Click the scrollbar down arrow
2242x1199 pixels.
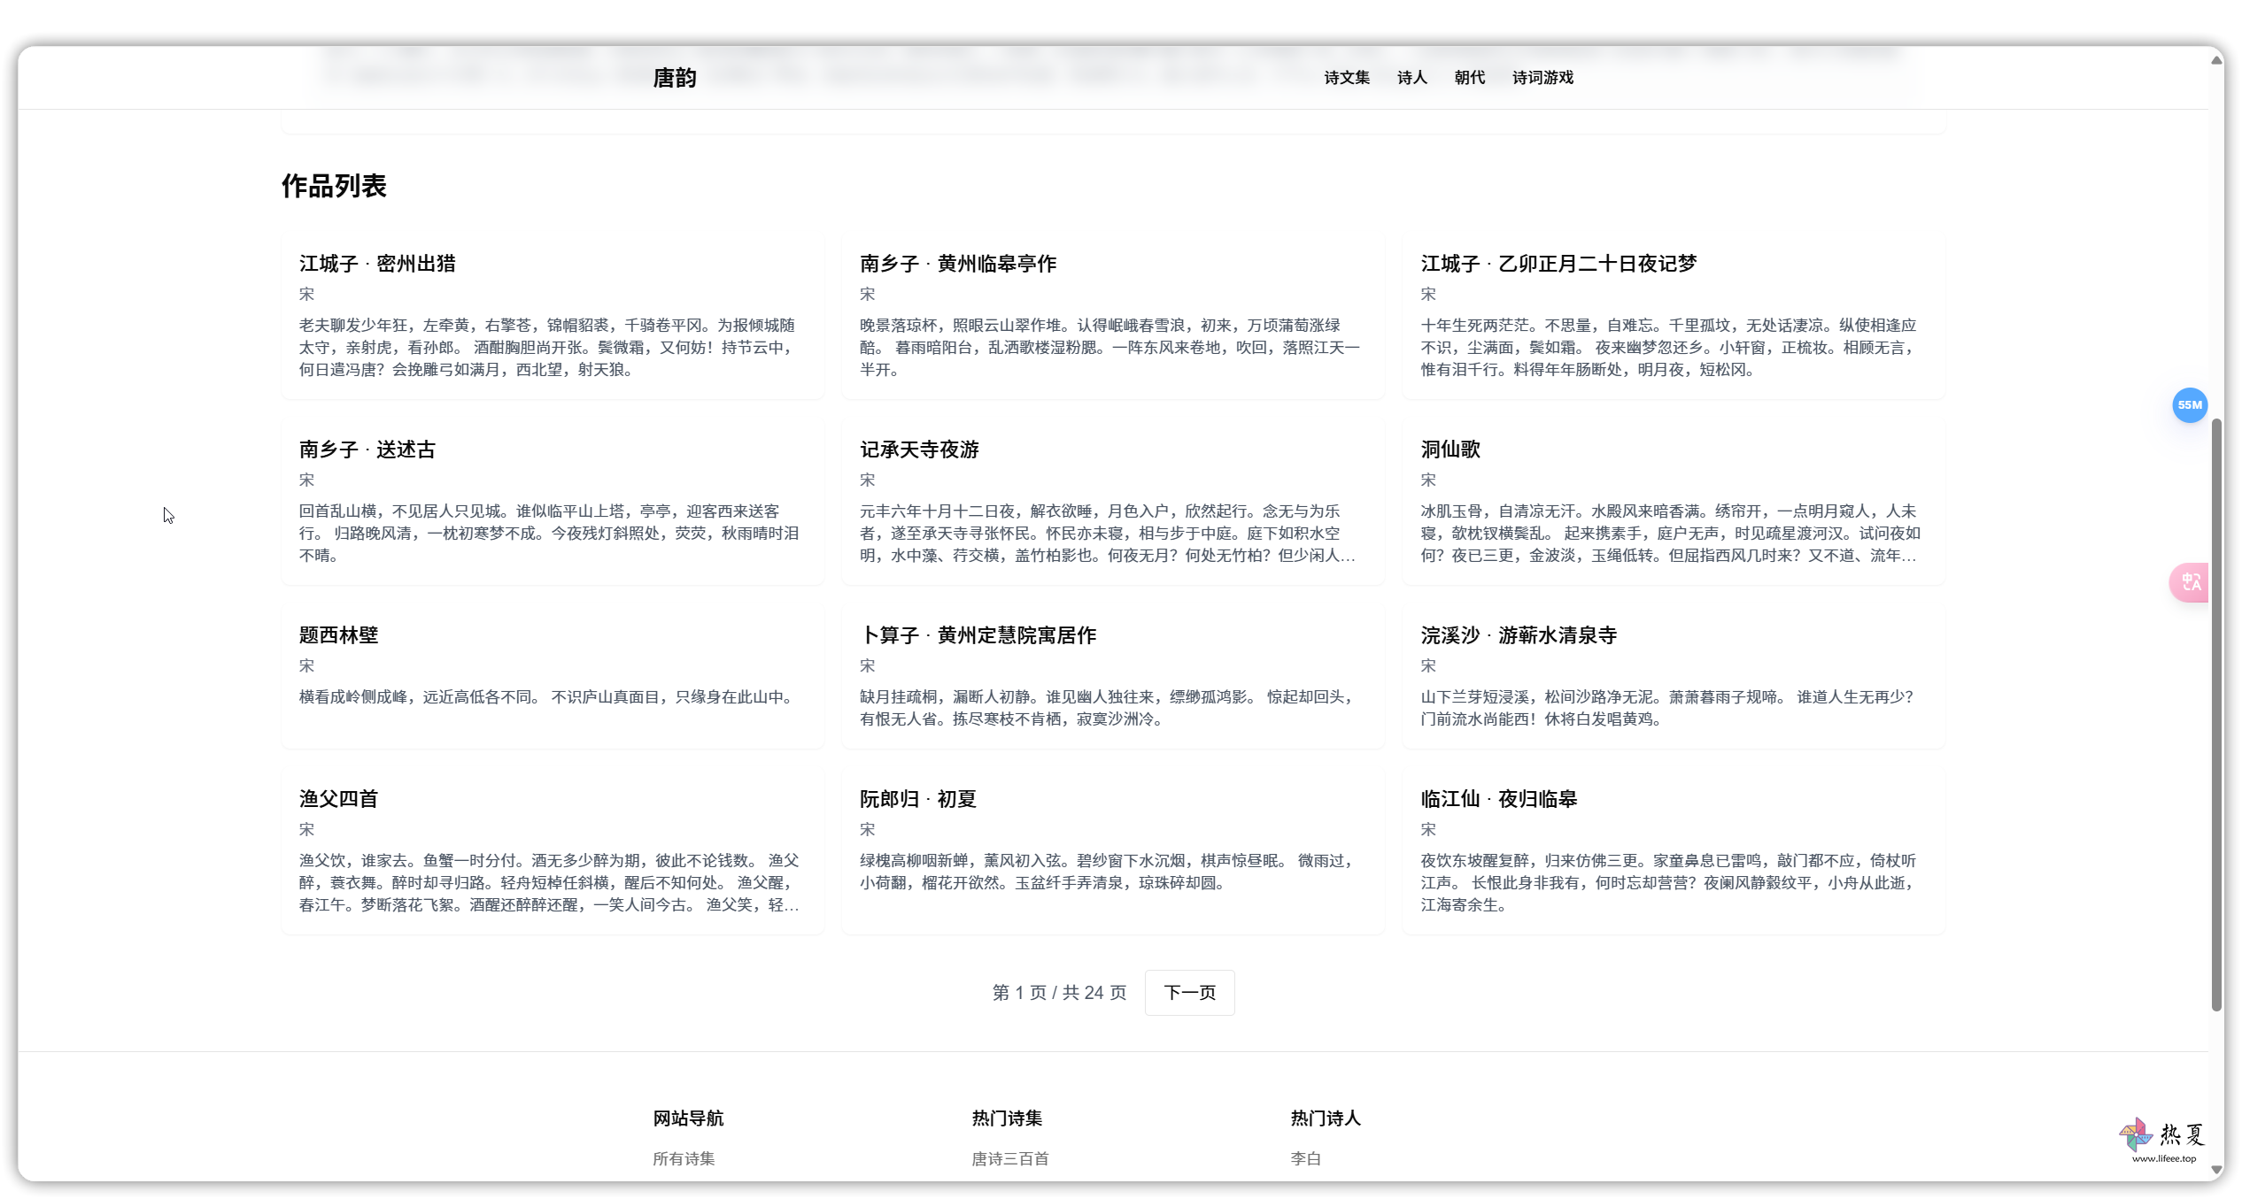(2216, 1171)
